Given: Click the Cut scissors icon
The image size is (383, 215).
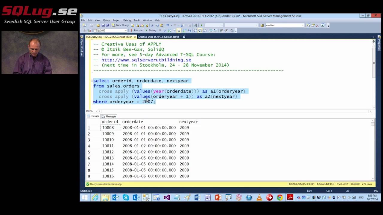Looking at the screenshot, I should point(152,25).
